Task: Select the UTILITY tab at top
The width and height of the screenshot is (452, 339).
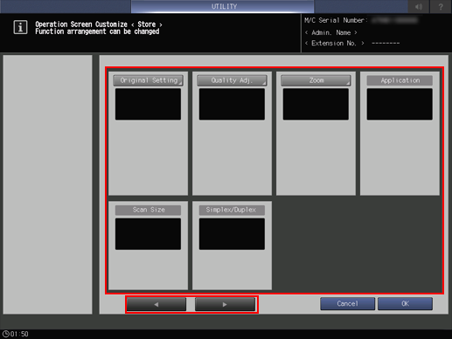Action: [x=223, y=6]
